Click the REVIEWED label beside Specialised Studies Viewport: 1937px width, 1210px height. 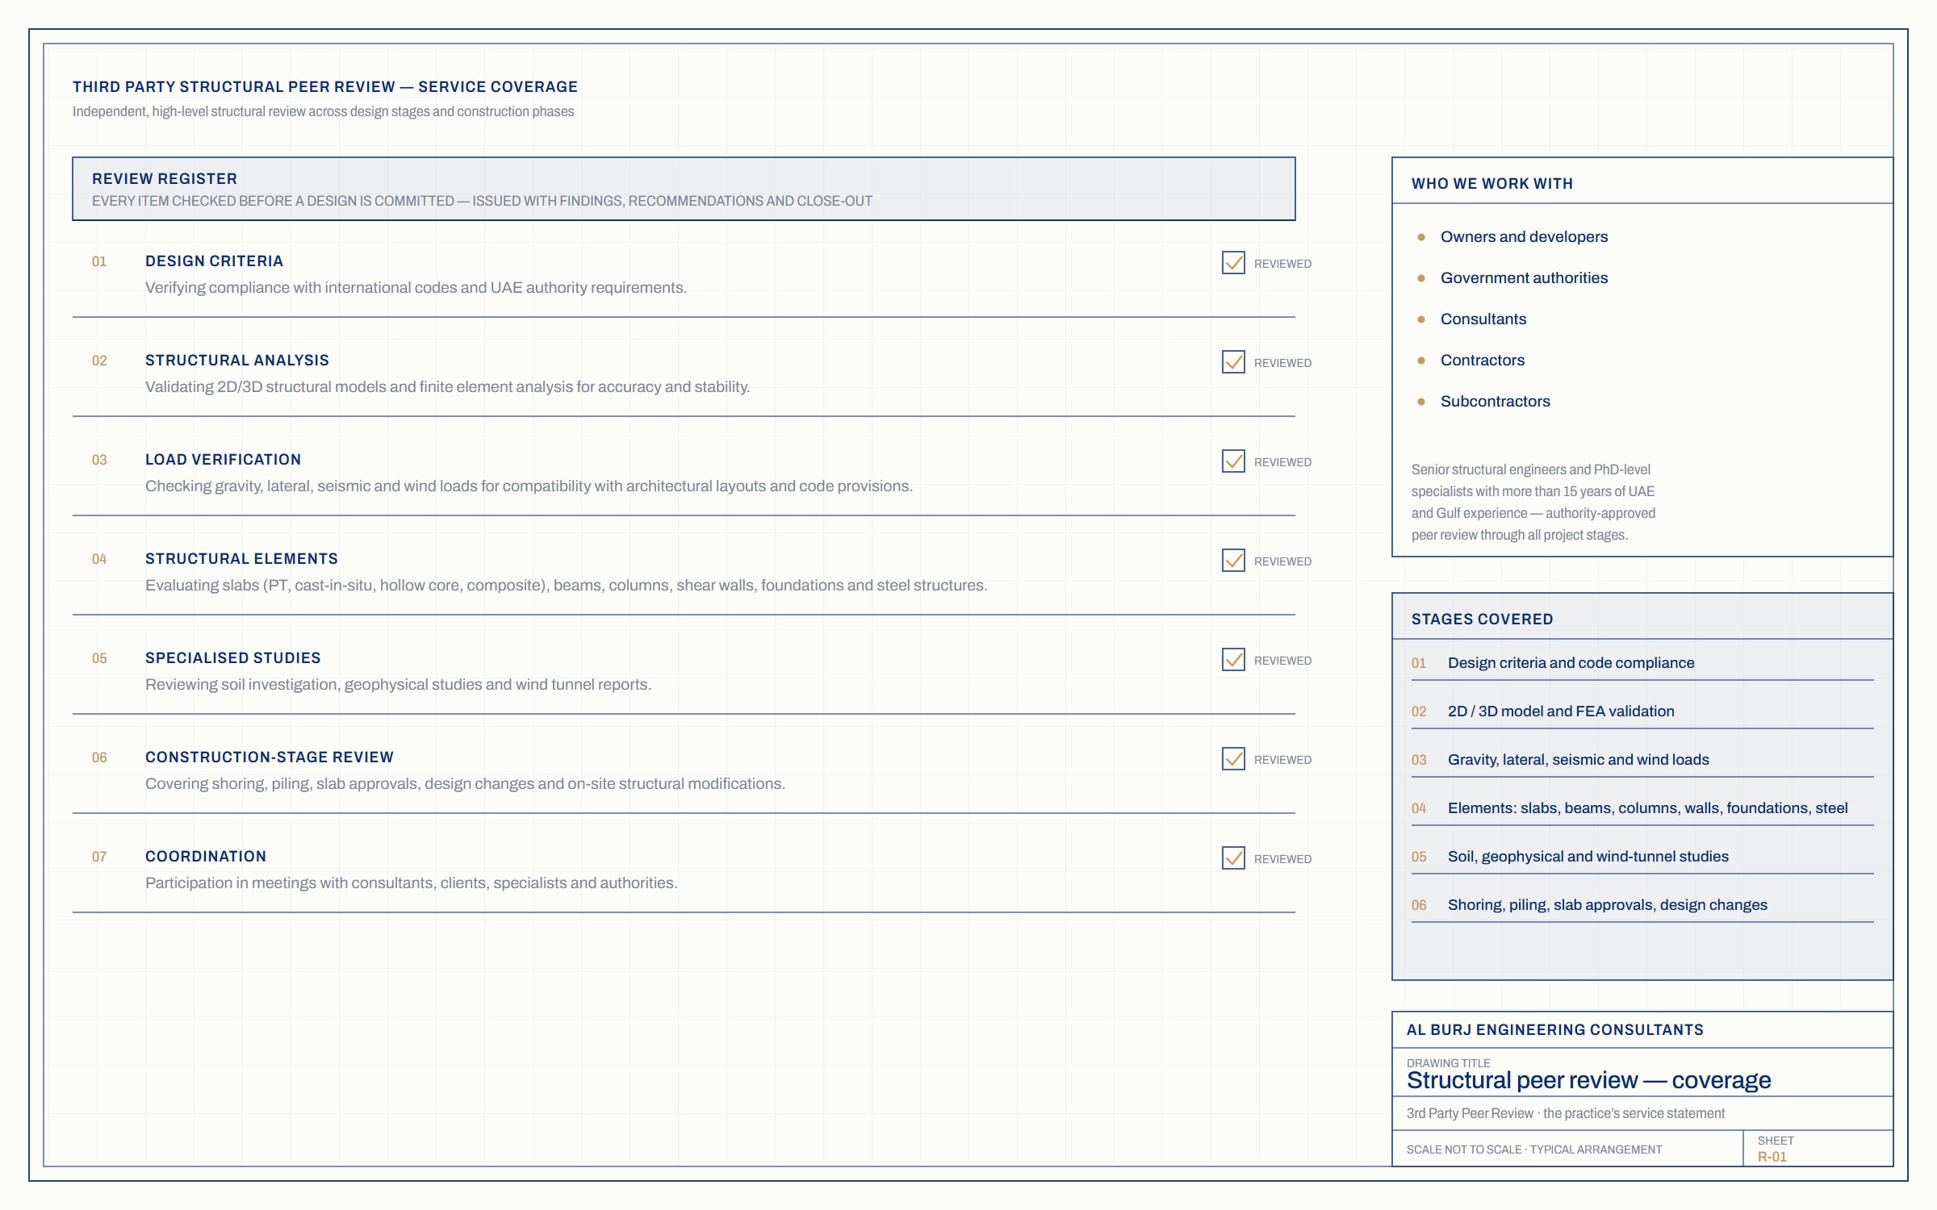[x=1282, y=661]
